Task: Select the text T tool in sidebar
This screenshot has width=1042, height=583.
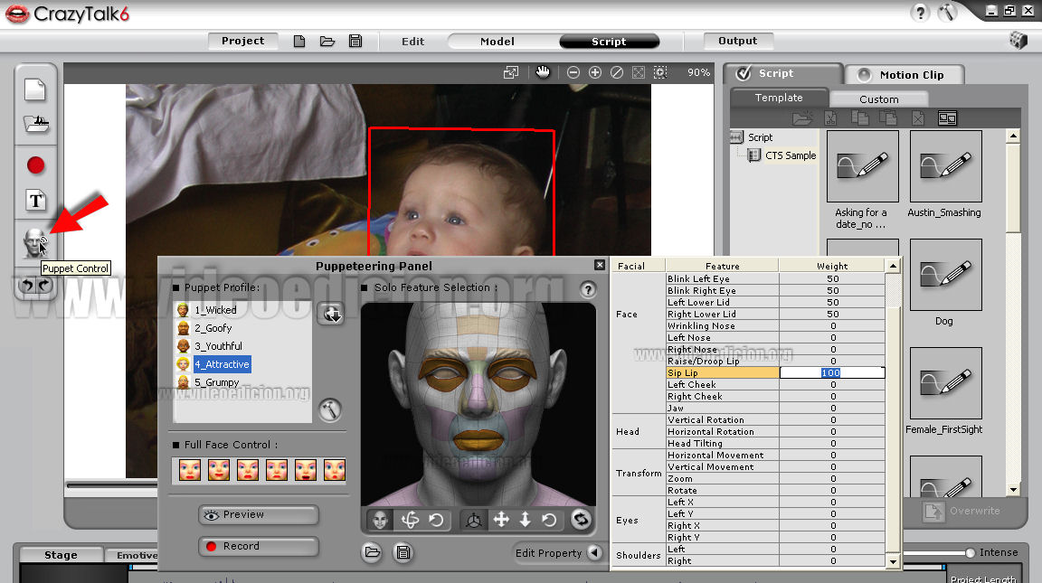Action: tap(35, 201)
